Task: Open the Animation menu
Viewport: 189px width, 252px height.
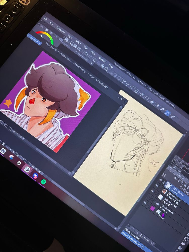Action: click(x=60, y=30)
